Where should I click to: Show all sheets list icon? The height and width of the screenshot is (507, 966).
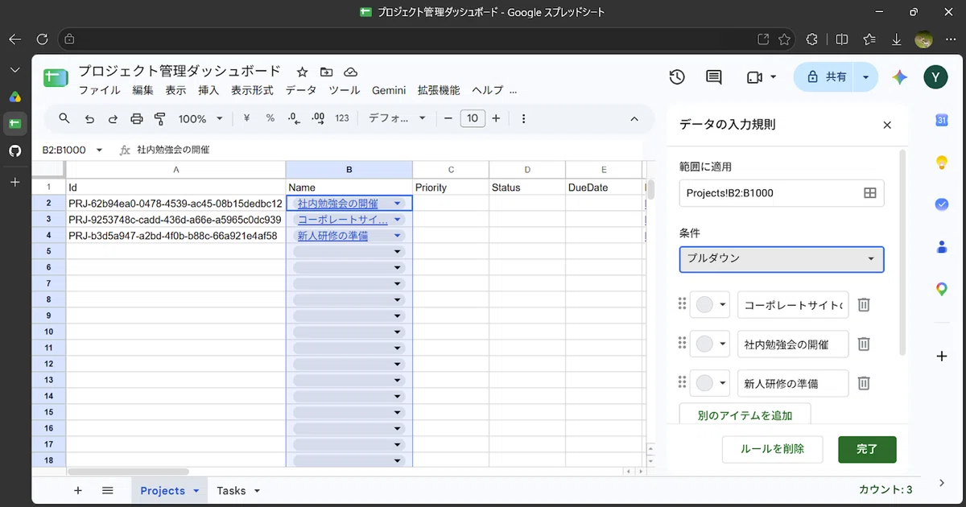tap(107, 490)
